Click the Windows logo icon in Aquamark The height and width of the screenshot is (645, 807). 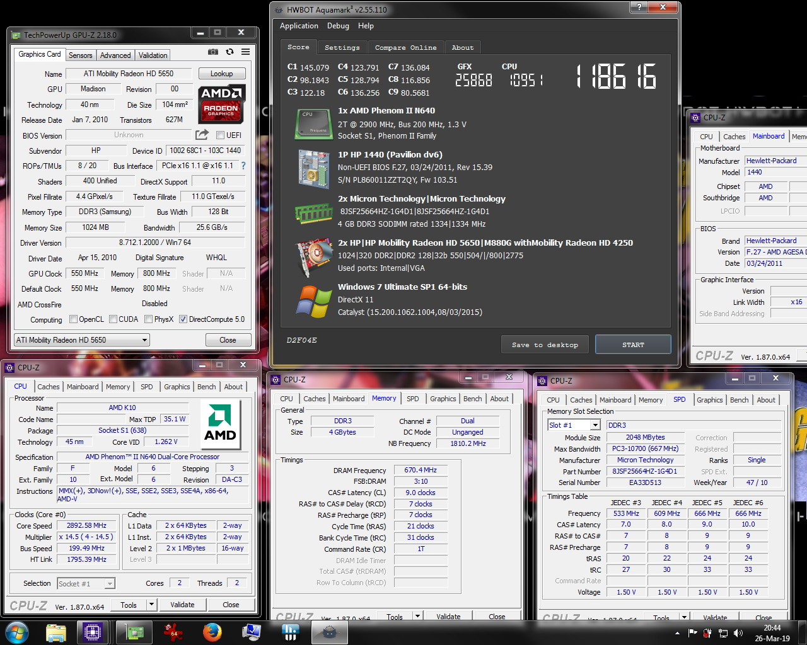click(x=313, y=302)
